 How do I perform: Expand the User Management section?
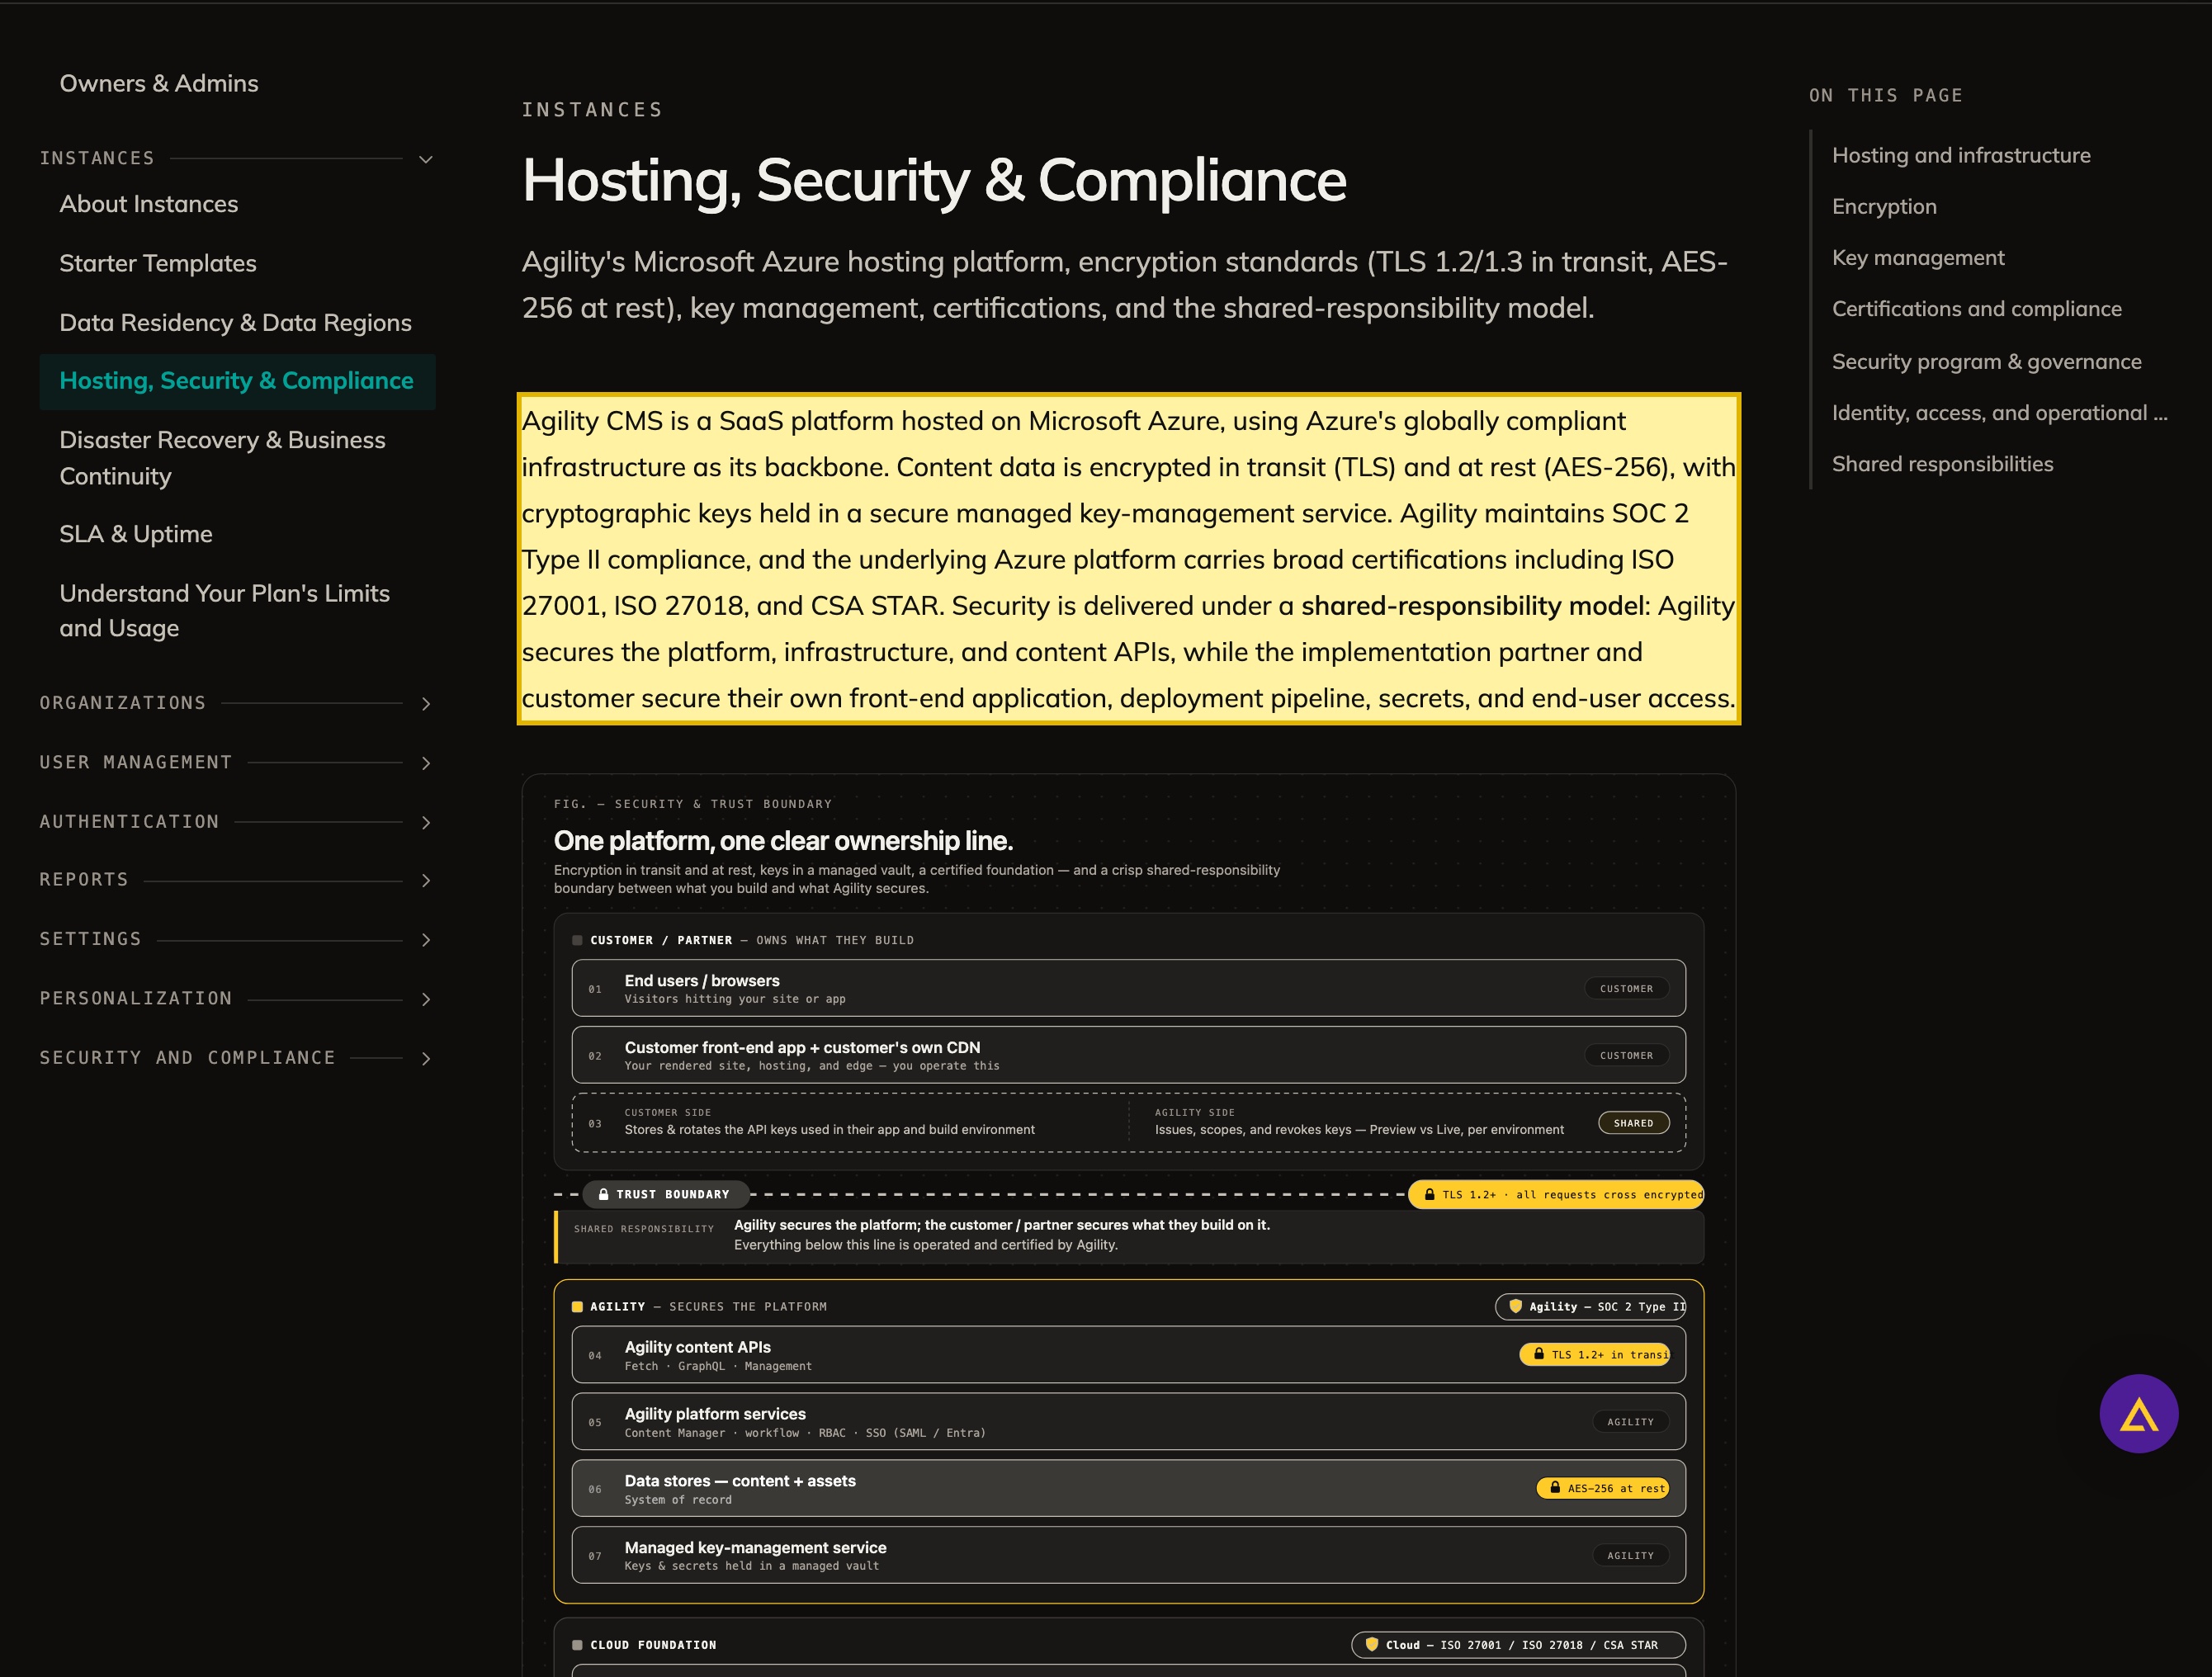(425, 763)
